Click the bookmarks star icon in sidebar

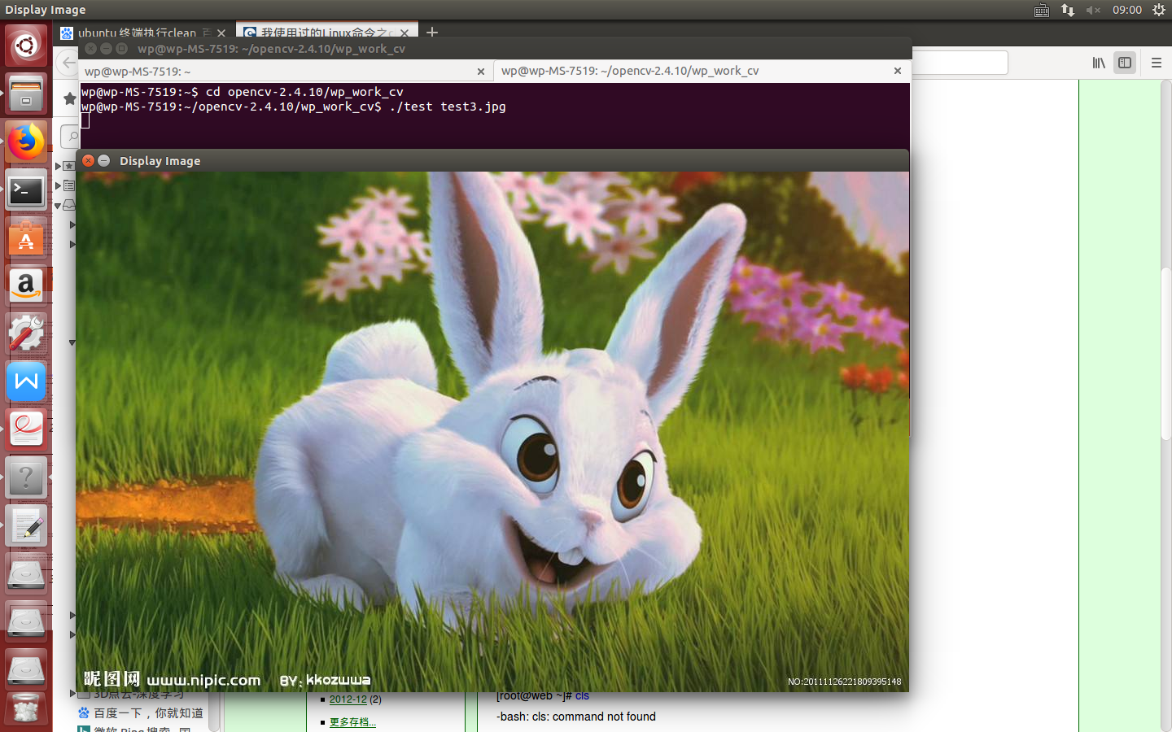coord(70,98)
